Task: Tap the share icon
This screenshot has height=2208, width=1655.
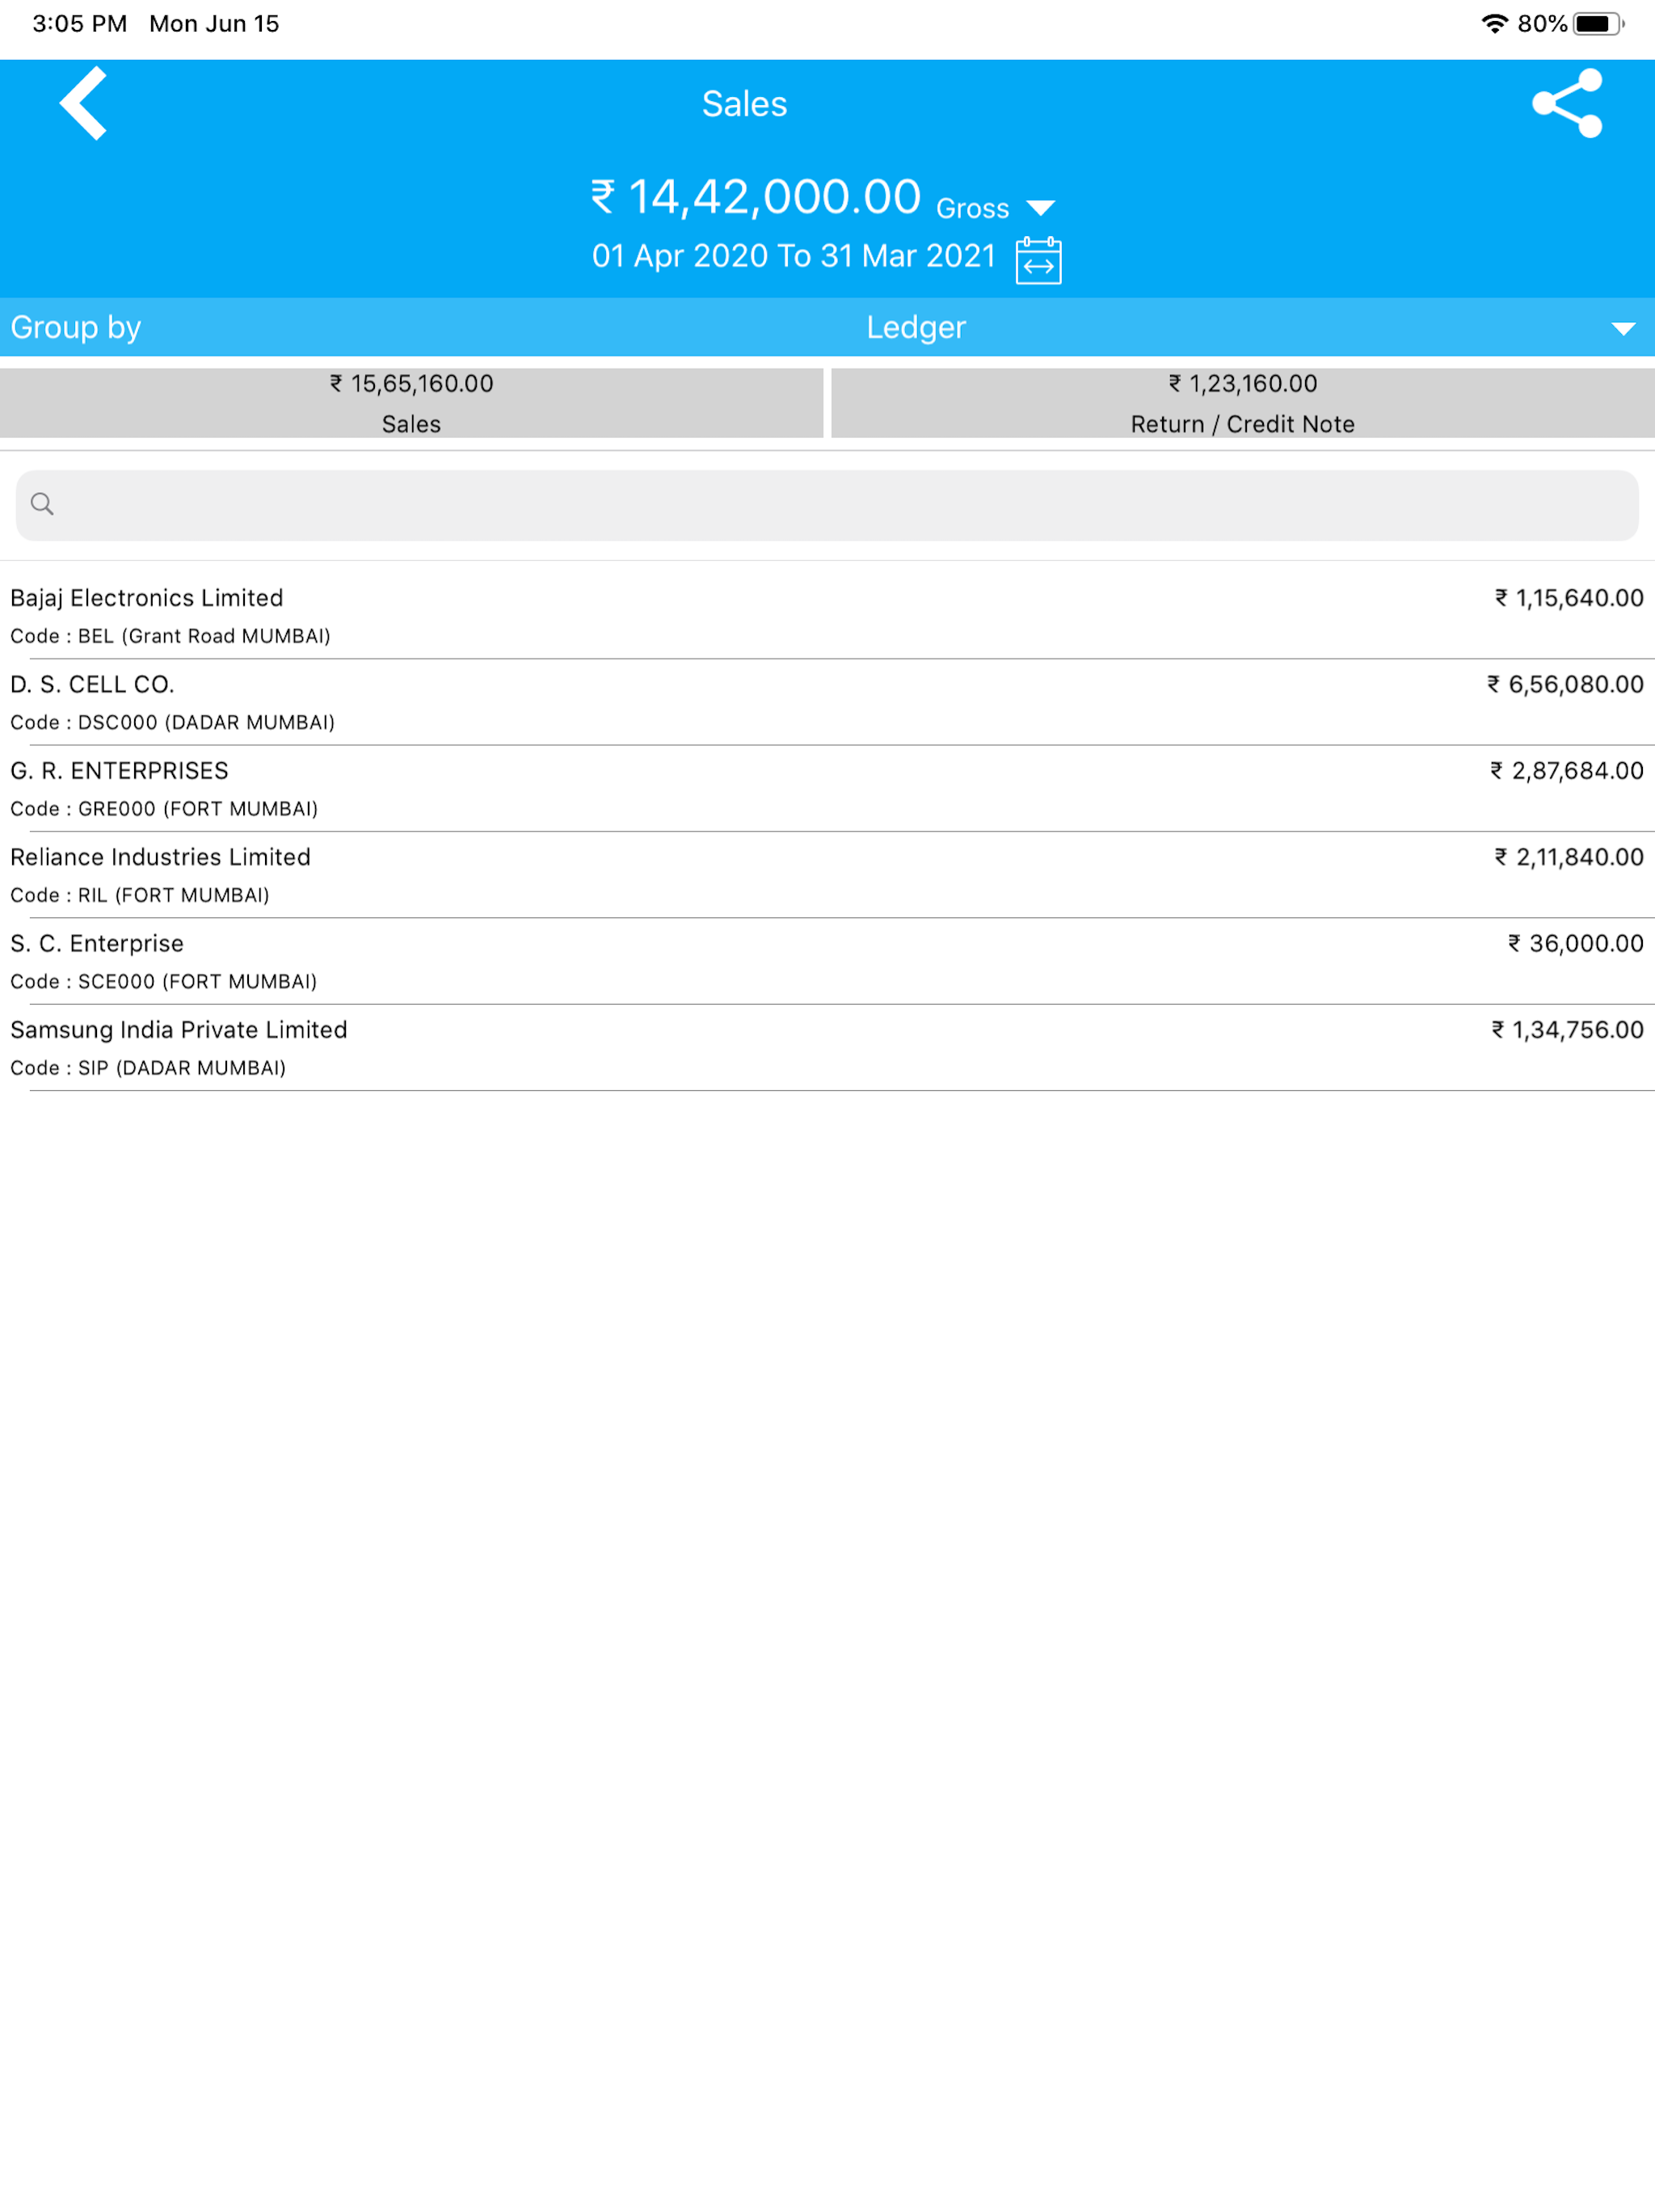Action: pyautogui.click(x=1567, y=103)
